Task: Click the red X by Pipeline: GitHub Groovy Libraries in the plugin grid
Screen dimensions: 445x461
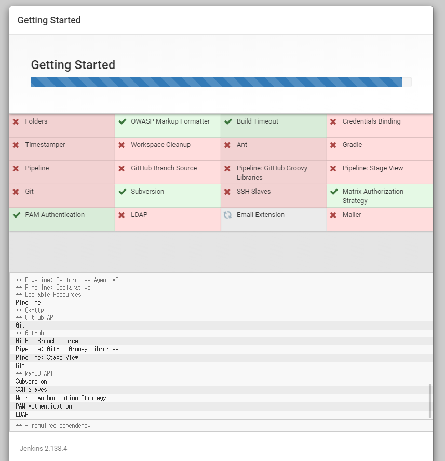Action: click(227, 169)
